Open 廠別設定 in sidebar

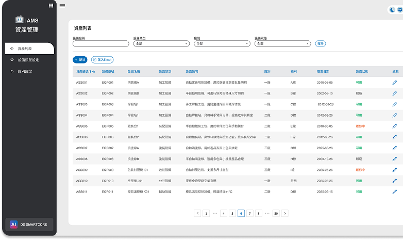tap(25, 71)
